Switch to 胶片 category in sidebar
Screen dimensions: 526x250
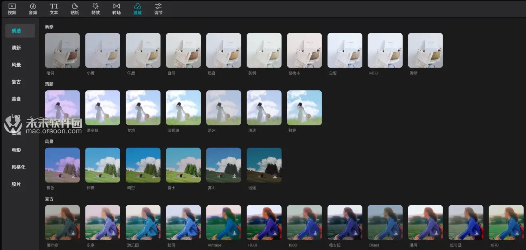click(x=16, y=185)
